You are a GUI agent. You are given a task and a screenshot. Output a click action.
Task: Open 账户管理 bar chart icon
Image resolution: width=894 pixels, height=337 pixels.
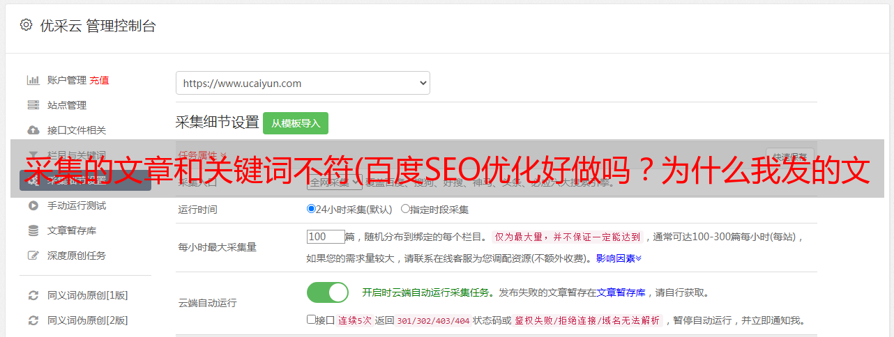point(33,80)
